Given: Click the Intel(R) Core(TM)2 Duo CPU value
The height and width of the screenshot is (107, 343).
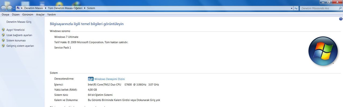Looking at the screenshot, I should point(123,85).
